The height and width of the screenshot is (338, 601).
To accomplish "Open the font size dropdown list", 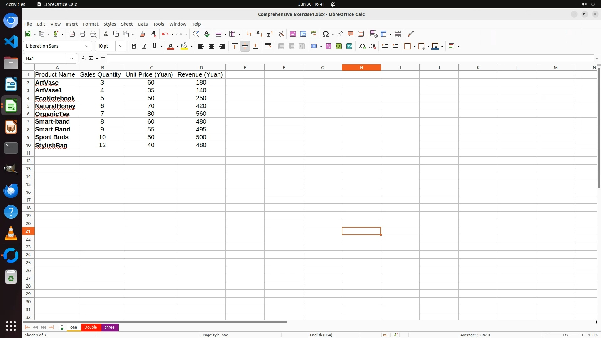I will (121, 46).
